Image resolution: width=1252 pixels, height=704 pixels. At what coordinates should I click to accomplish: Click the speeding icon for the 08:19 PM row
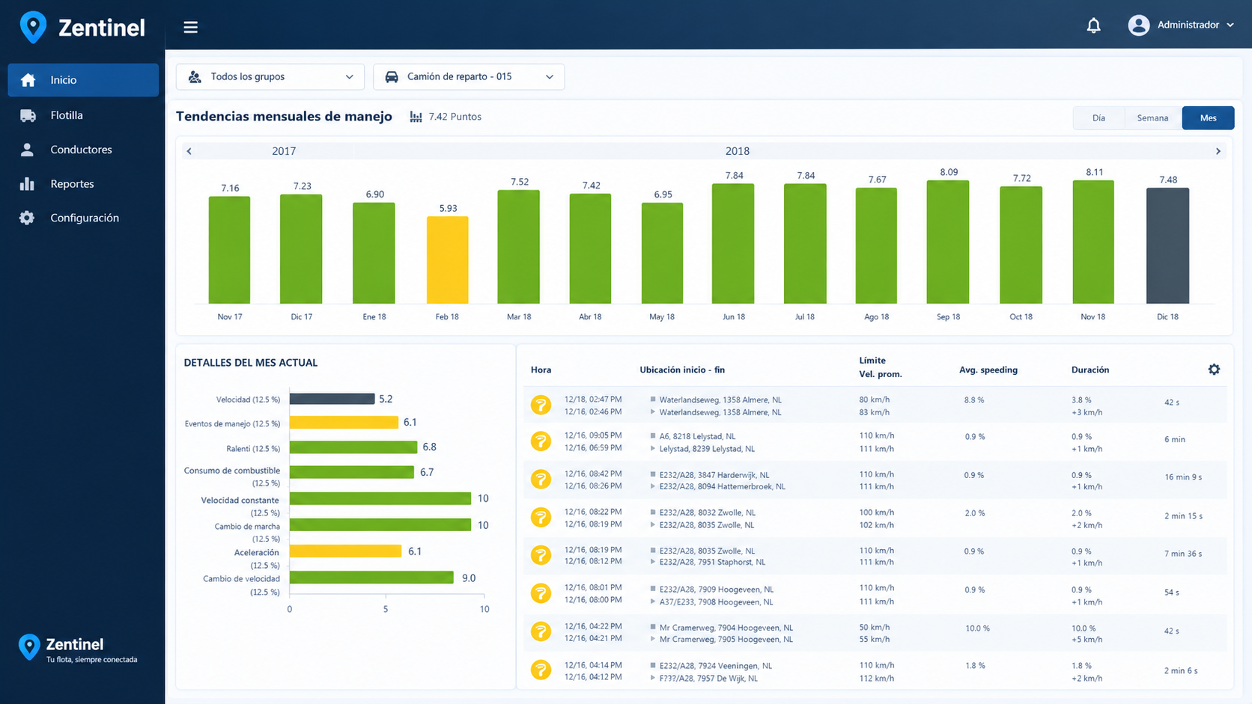[x=541, y=556]
